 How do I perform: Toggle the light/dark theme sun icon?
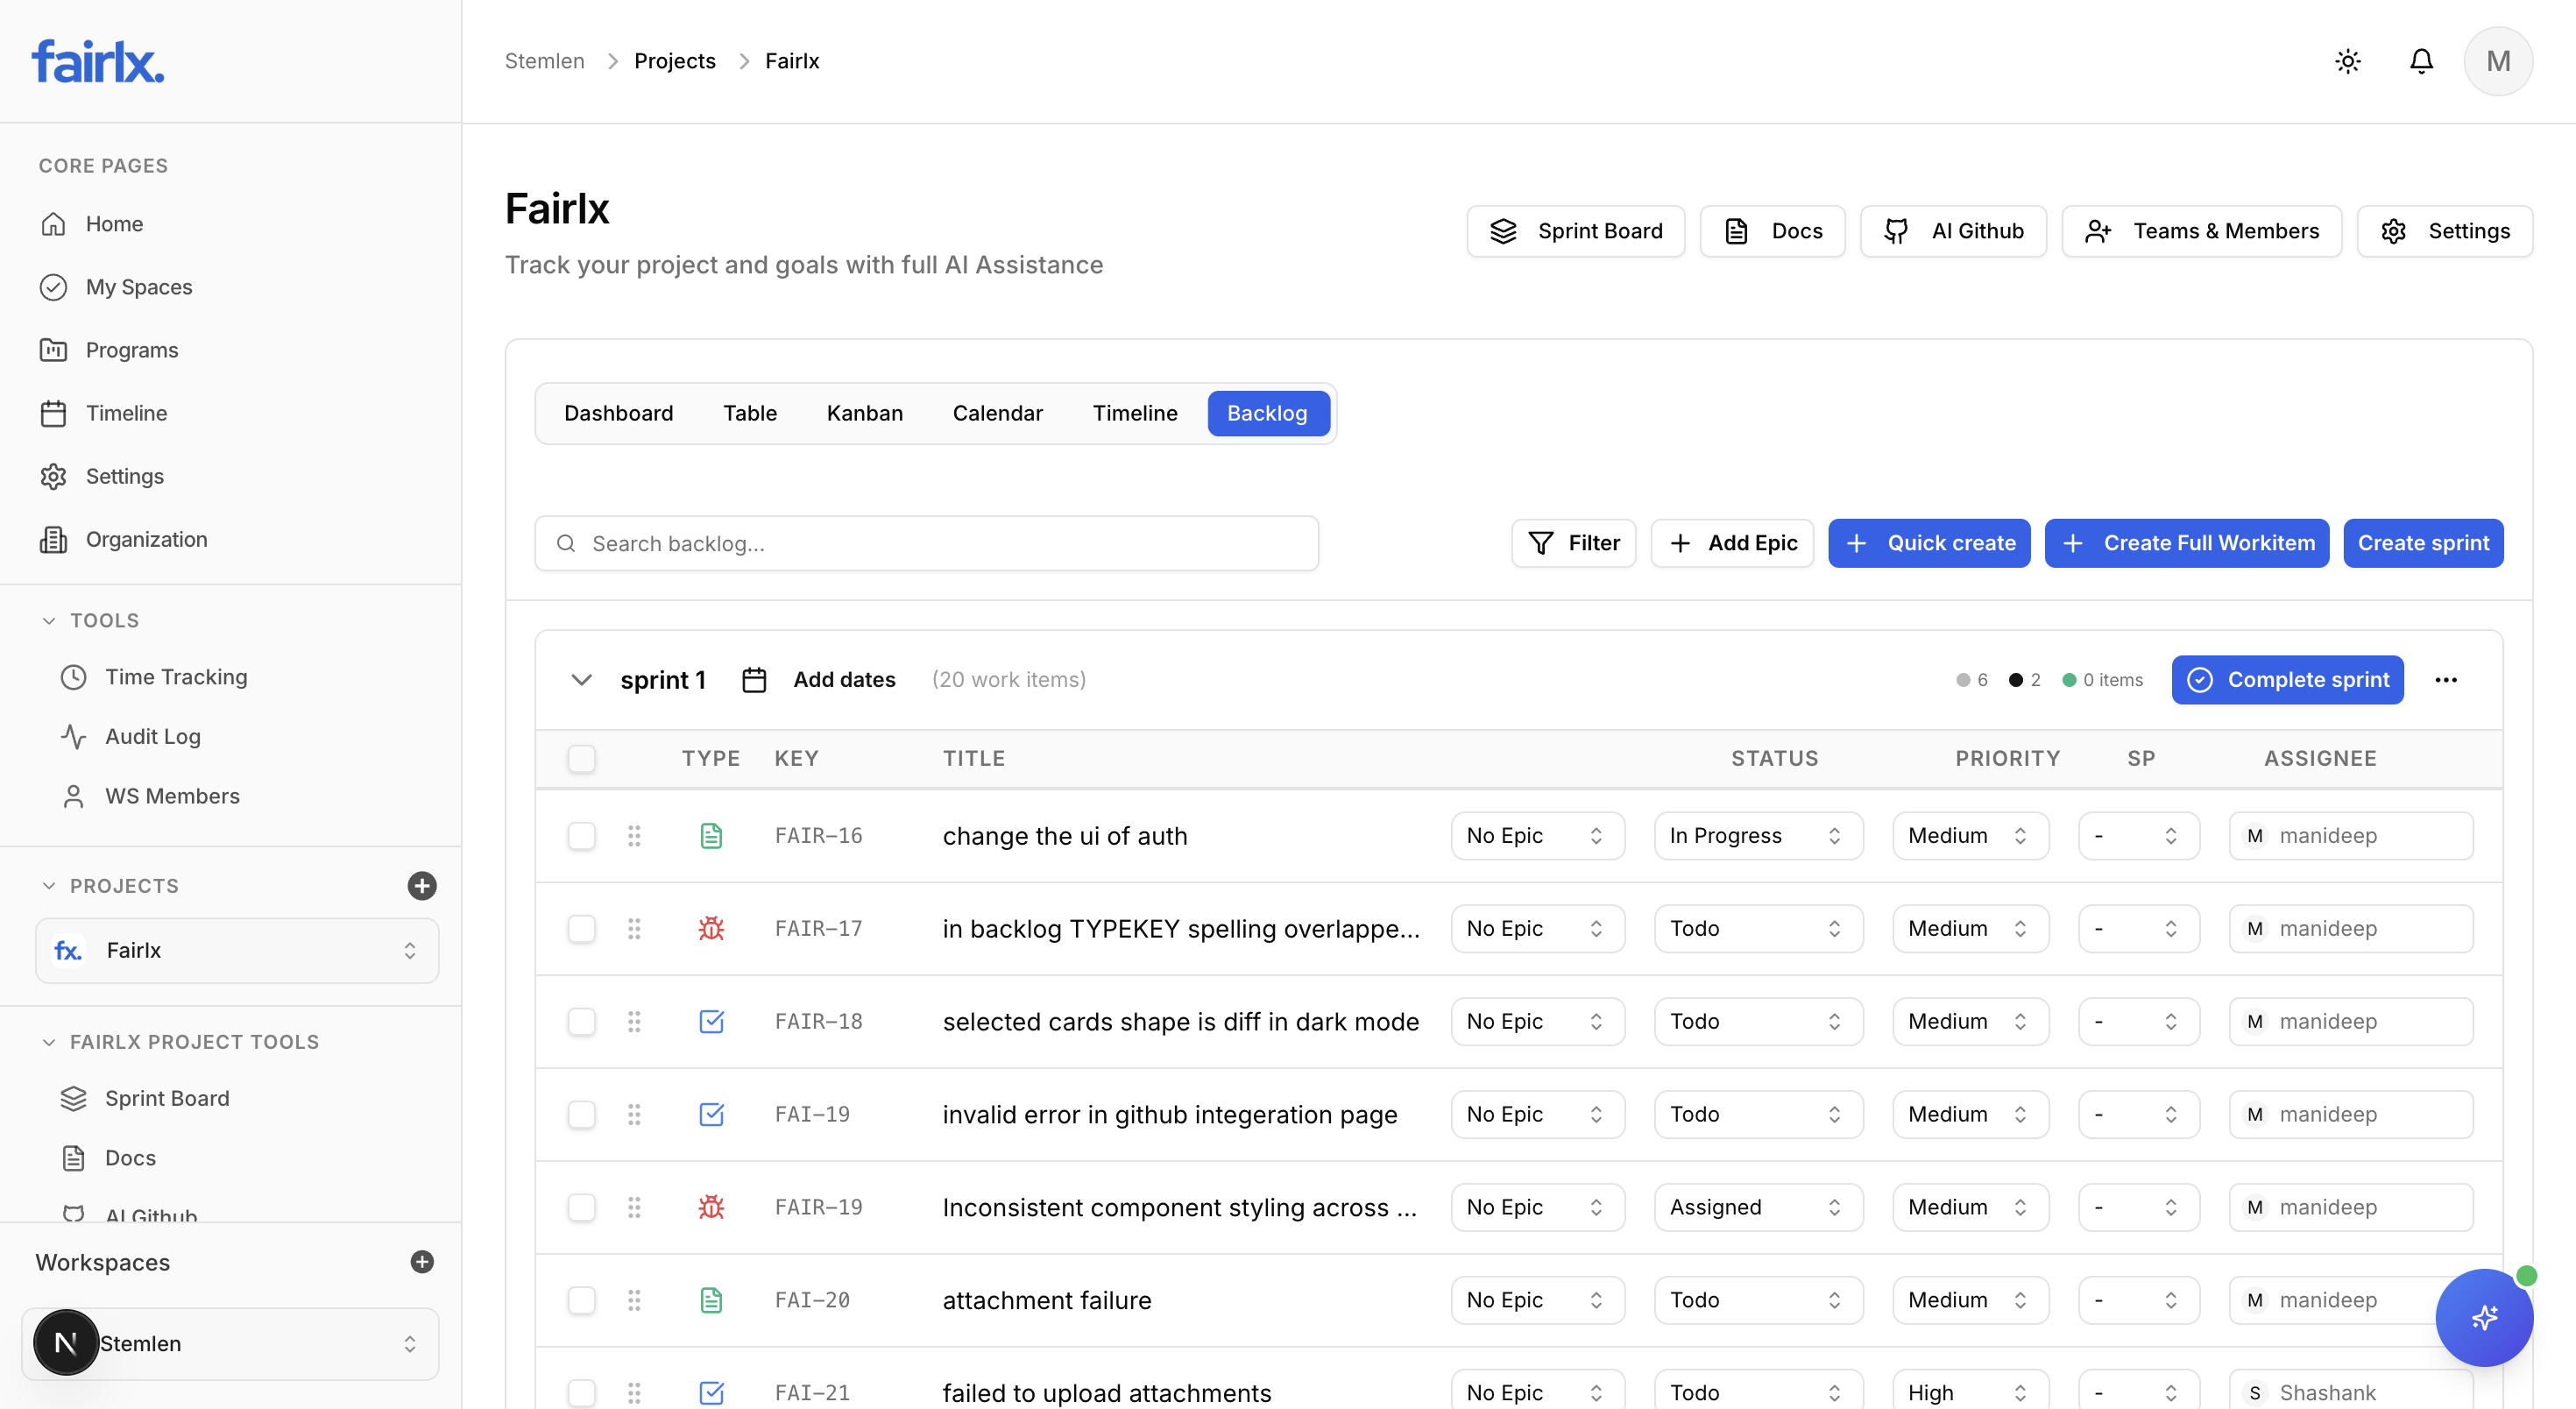pos(2348,61)
